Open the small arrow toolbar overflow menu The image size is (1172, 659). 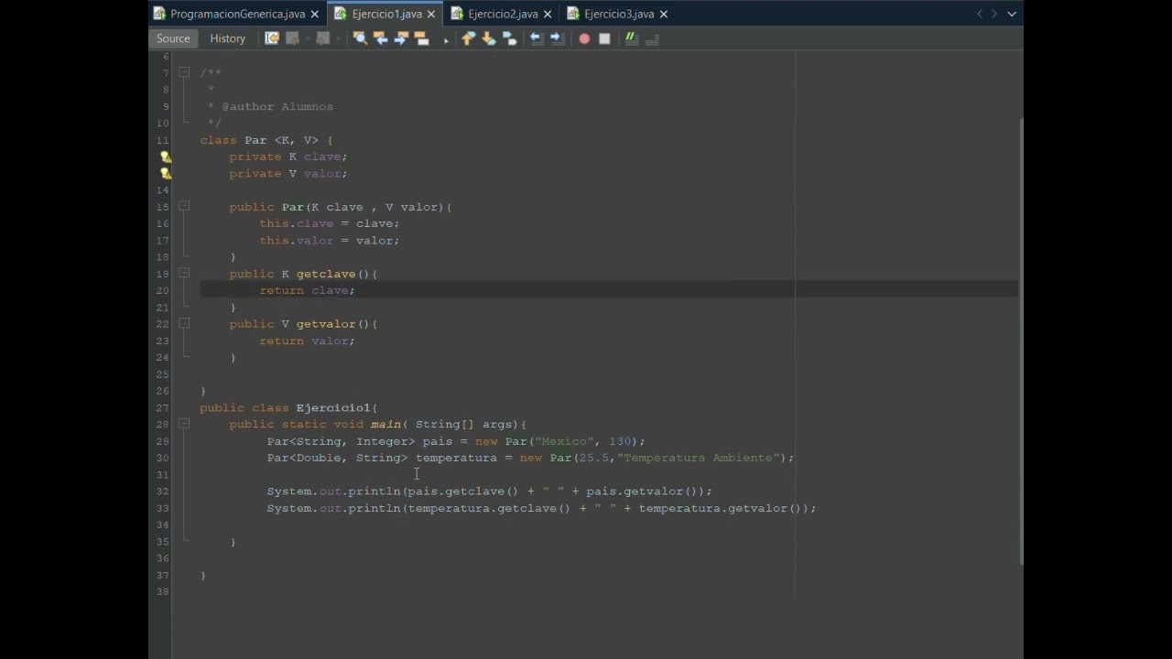point(446,39)
